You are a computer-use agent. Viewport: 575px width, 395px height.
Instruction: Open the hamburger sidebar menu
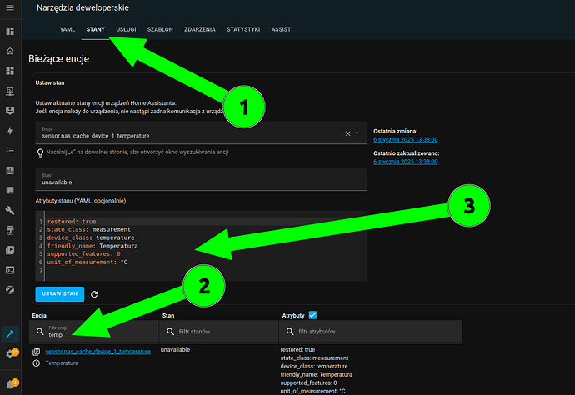pos(10,7)
